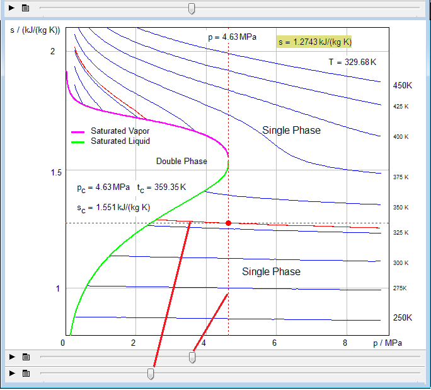
Task: Click the Saturated Vapor legend entry
Action: pos(120,131)
